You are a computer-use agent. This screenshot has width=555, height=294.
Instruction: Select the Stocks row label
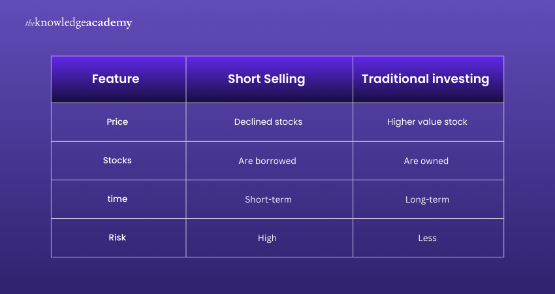[118, 160]
